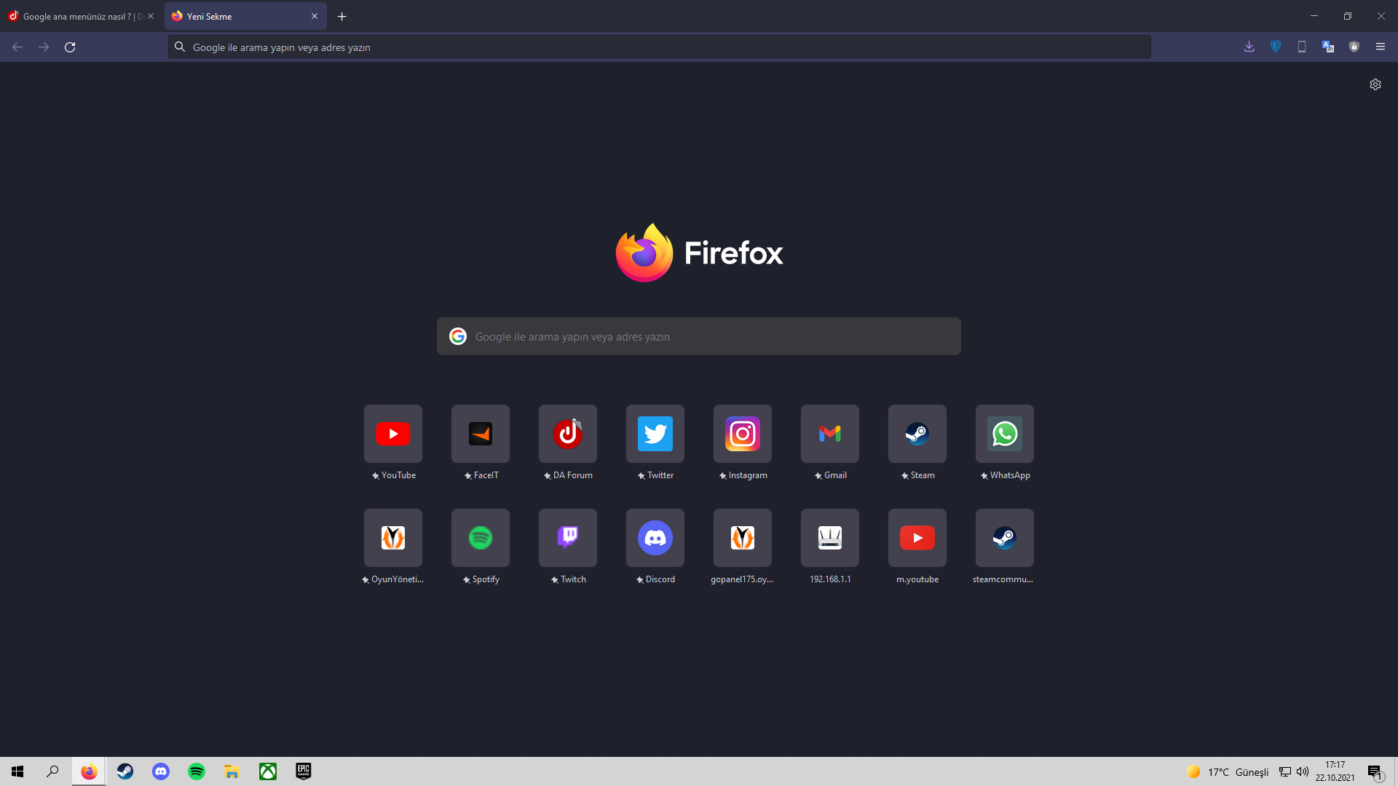This screenshot has height=786, width=1398.
Task: Open the gopanel175.oy... shortcut tile
Action: (743, 538)
